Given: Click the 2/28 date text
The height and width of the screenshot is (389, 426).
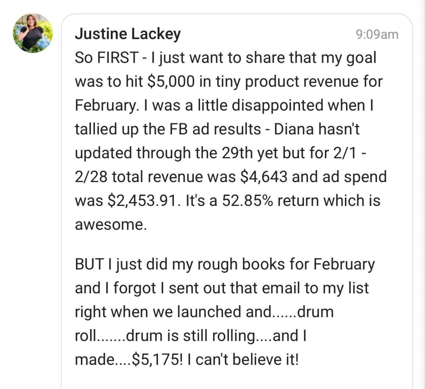Looking at the screenshot, I should point(91,177).
